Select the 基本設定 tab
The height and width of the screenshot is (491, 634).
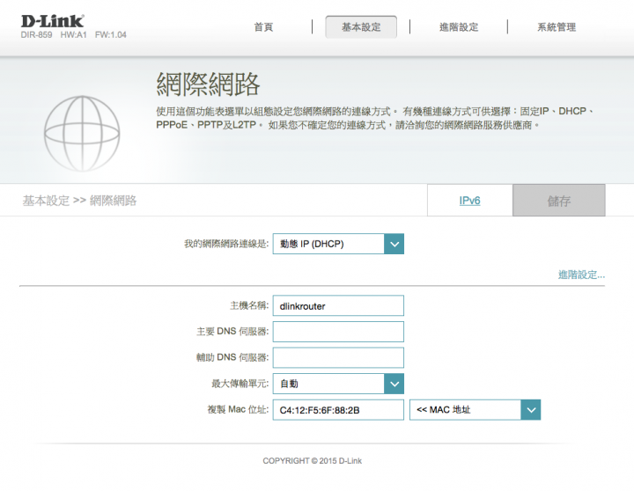coord(361,27)
